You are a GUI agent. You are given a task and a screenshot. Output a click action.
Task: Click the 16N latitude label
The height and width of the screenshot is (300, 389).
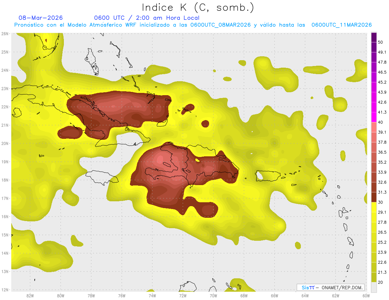5,217
